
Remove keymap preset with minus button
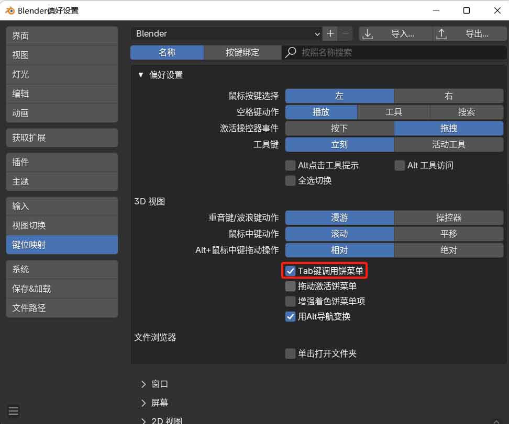pyautogui.click(x=346, y=33)
